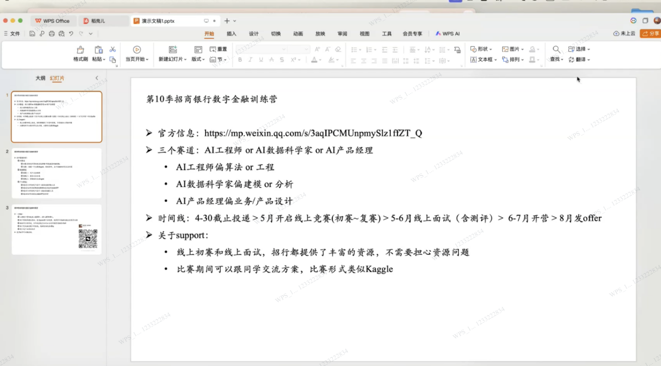
Task: Select slide 3 thumbnail with QR code
Action: click(57, 229)
